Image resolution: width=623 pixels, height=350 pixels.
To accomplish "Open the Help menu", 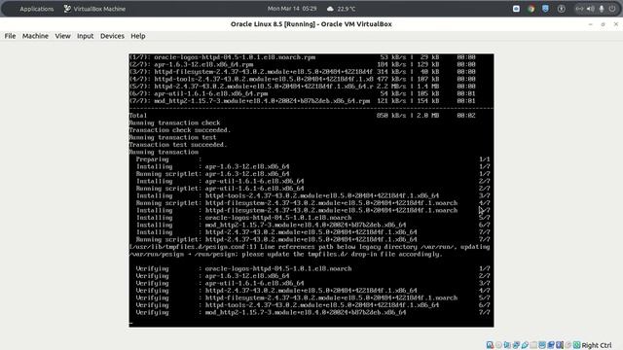I will click(x=138, y=36).
